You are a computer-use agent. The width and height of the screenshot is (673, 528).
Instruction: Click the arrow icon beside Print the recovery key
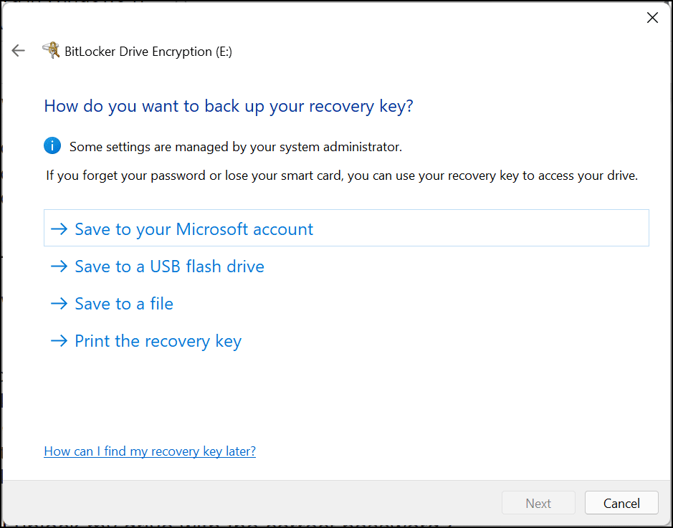click(x=59, y=341)
